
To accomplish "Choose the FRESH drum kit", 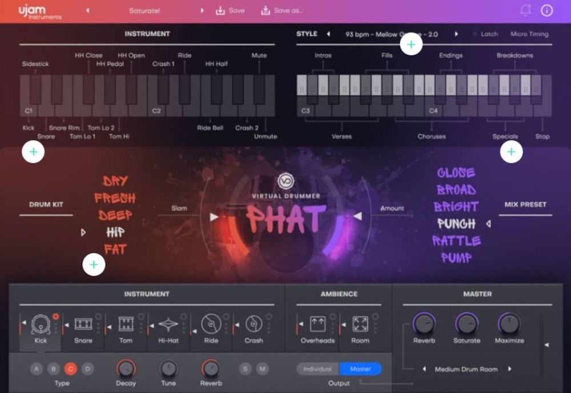I will (115, 198).
